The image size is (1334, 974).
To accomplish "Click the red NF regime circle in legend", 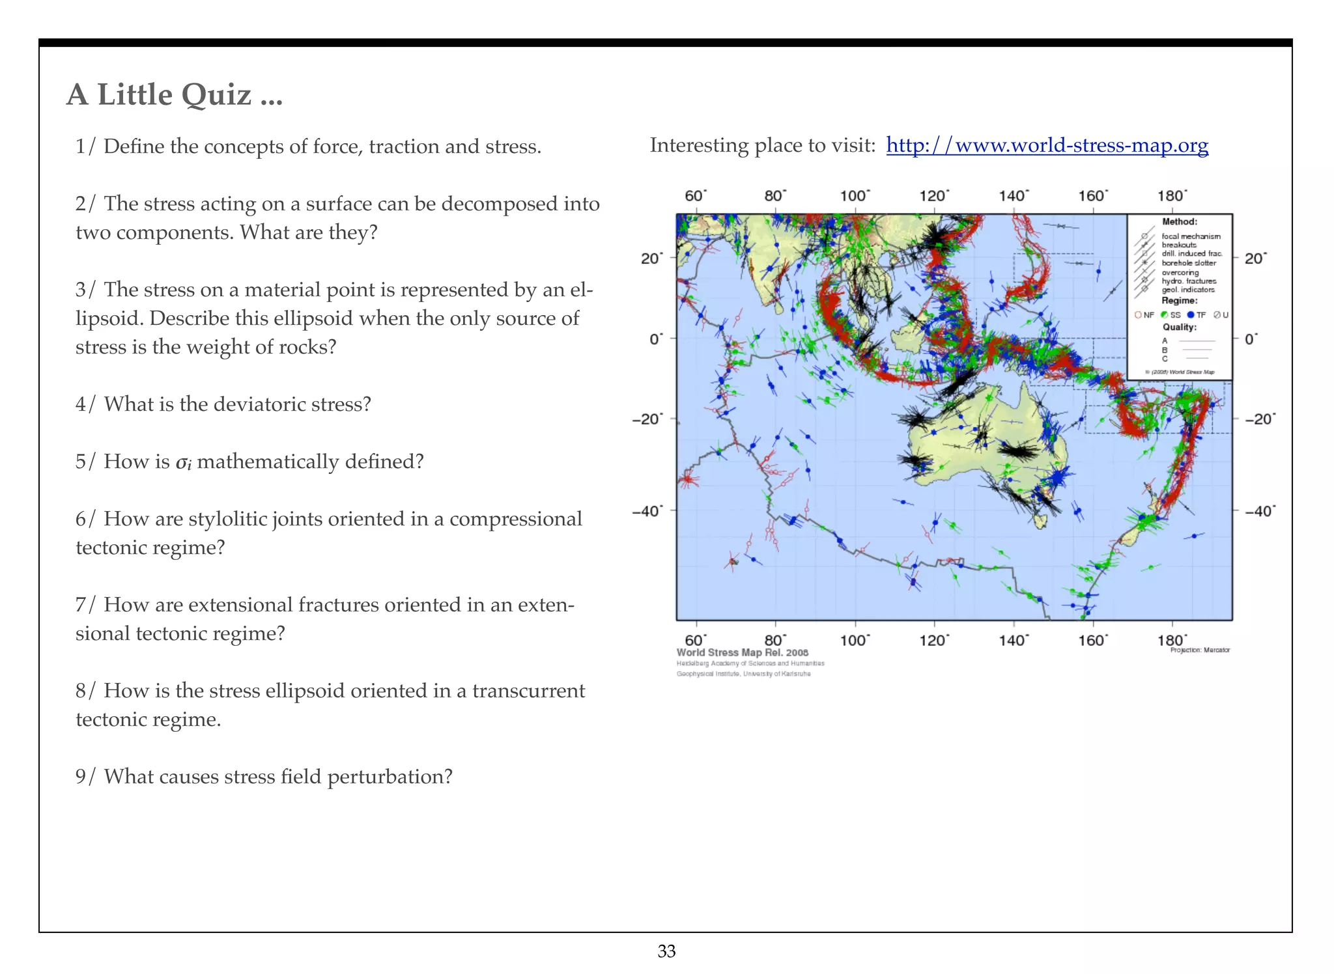I will coord(1138,315).
